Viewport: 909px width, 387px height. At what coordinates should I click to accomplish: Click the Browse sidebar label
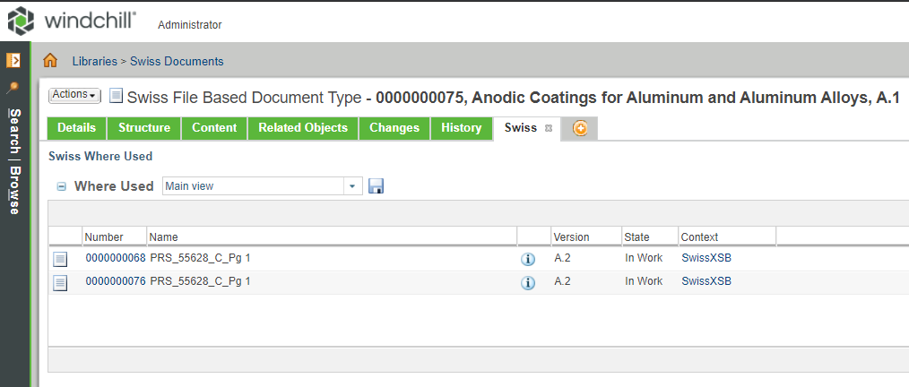[x=15, y=191]
